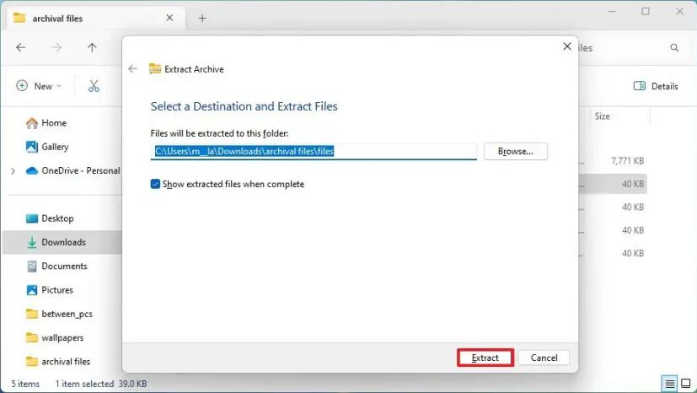Go back using the dialog's back arrow
Screen dimensions: 697x393
pyautogui.click(x=132, y=68)
